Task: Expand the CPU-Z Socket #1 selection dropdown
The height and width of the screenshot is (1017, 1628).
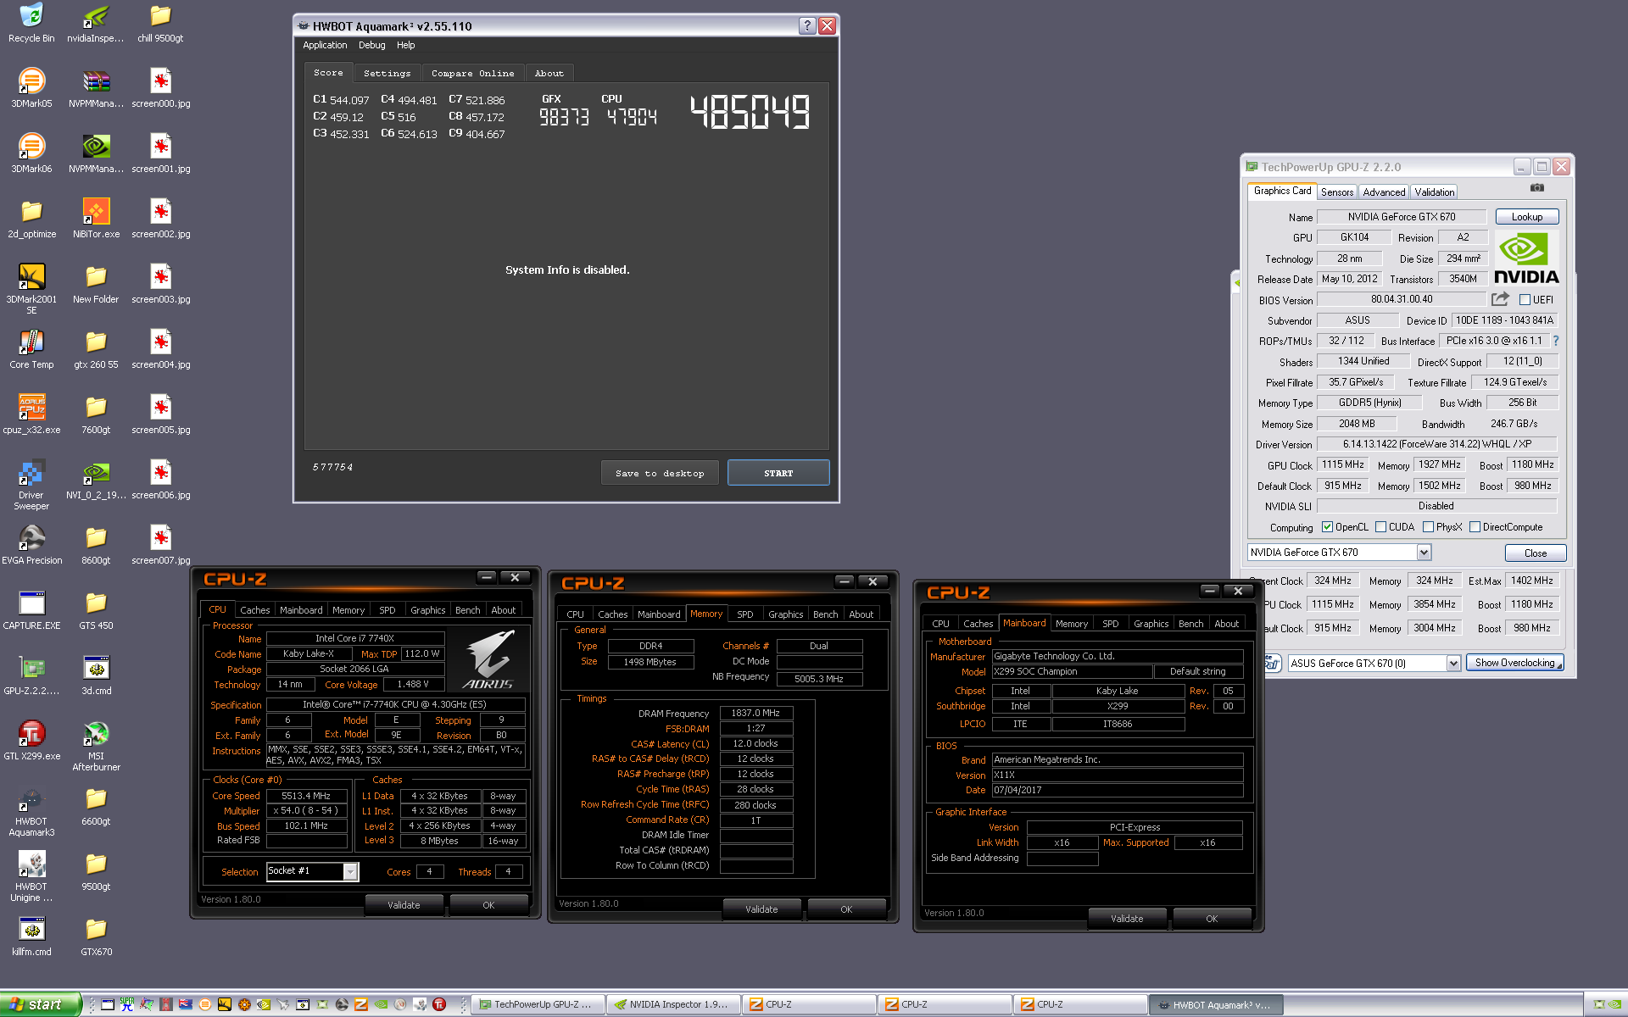Action: 350,871
